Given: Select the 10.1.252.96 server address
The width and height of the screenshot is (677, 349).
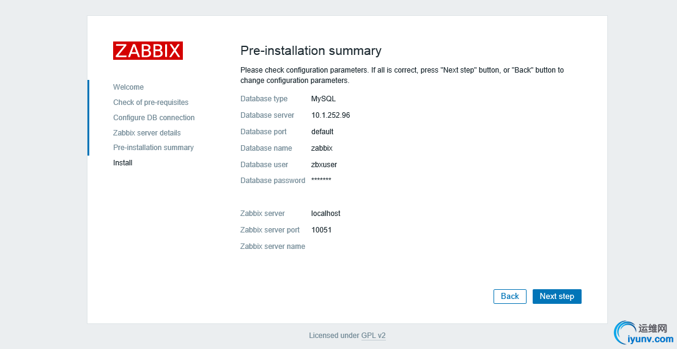Looking at the screenshot, I should (x=331, y=115).
